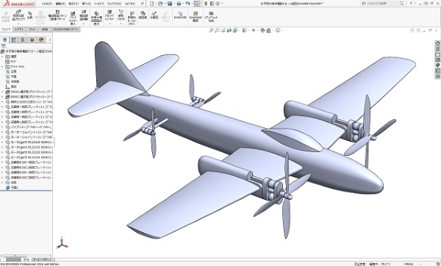
Task: Select the Zoom to Fit magnifier icon
Action: (x=211, y=30)
